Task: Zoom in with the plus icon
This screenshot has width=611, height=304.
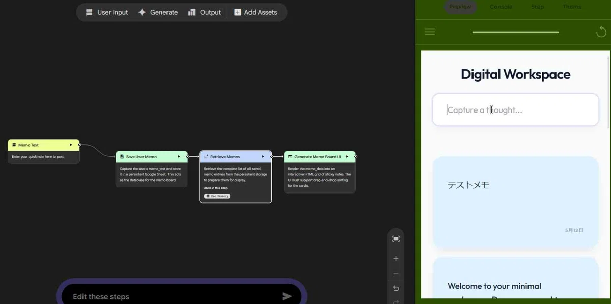Action: [396, 259]
